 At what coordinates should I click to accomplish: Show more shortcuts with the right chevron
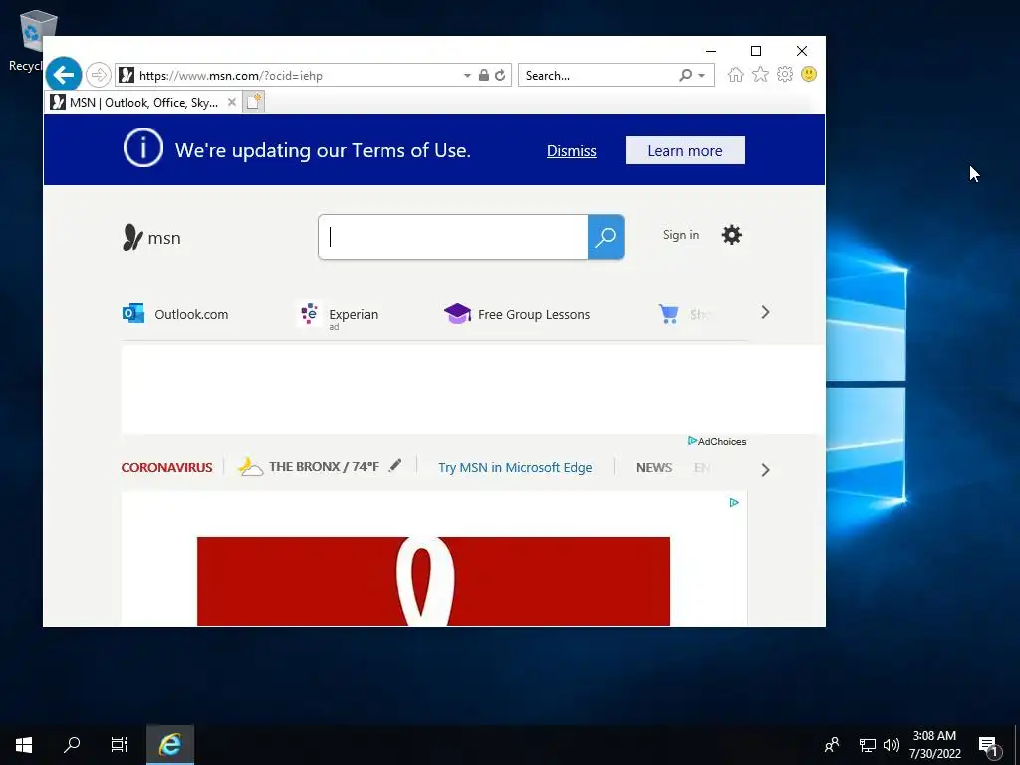click(x=765, y=312)
